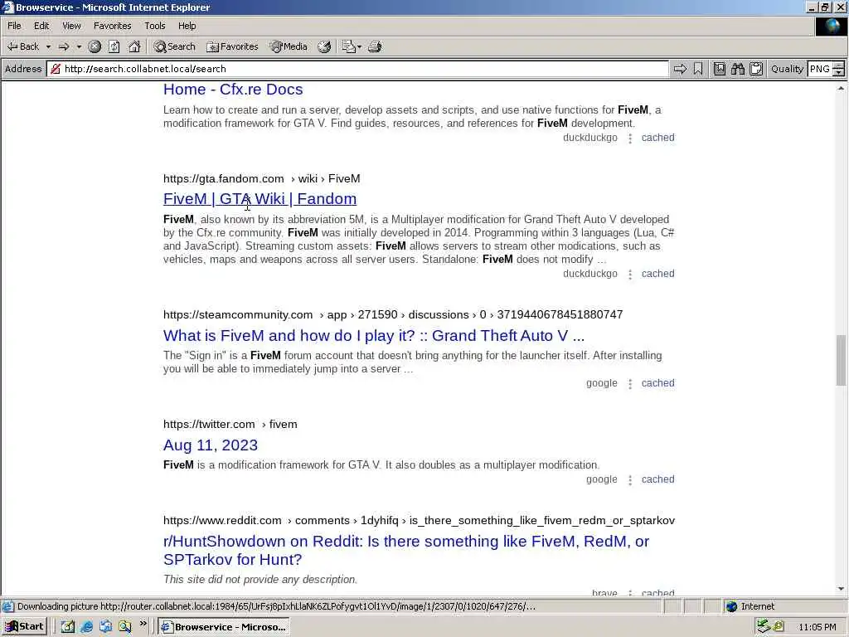Image resolution: width=849 pixels, height=637 pixels.
Task: Click the address bar URL field
Action: (x=357, y=69)
